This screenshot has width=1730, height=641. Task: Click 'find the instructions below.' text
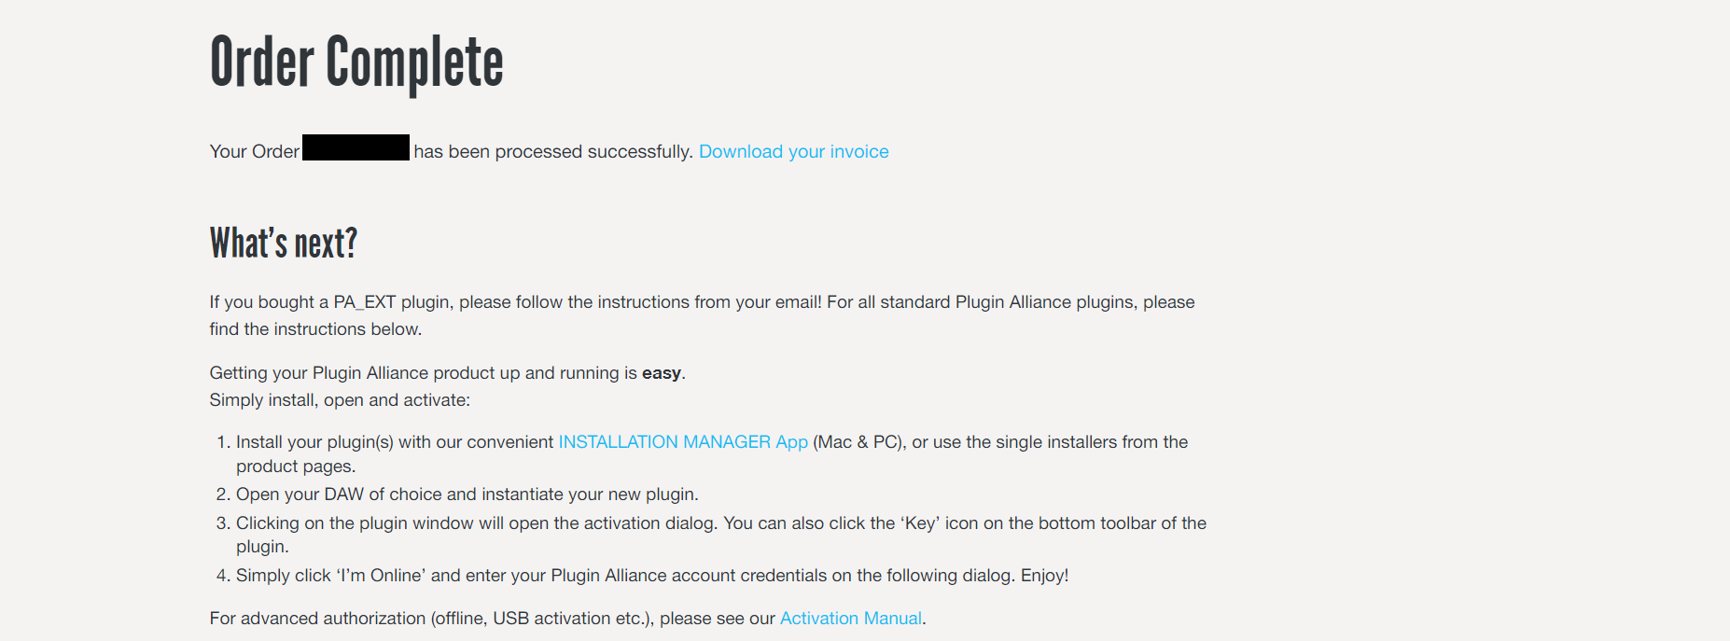click(x=315, y=329)
